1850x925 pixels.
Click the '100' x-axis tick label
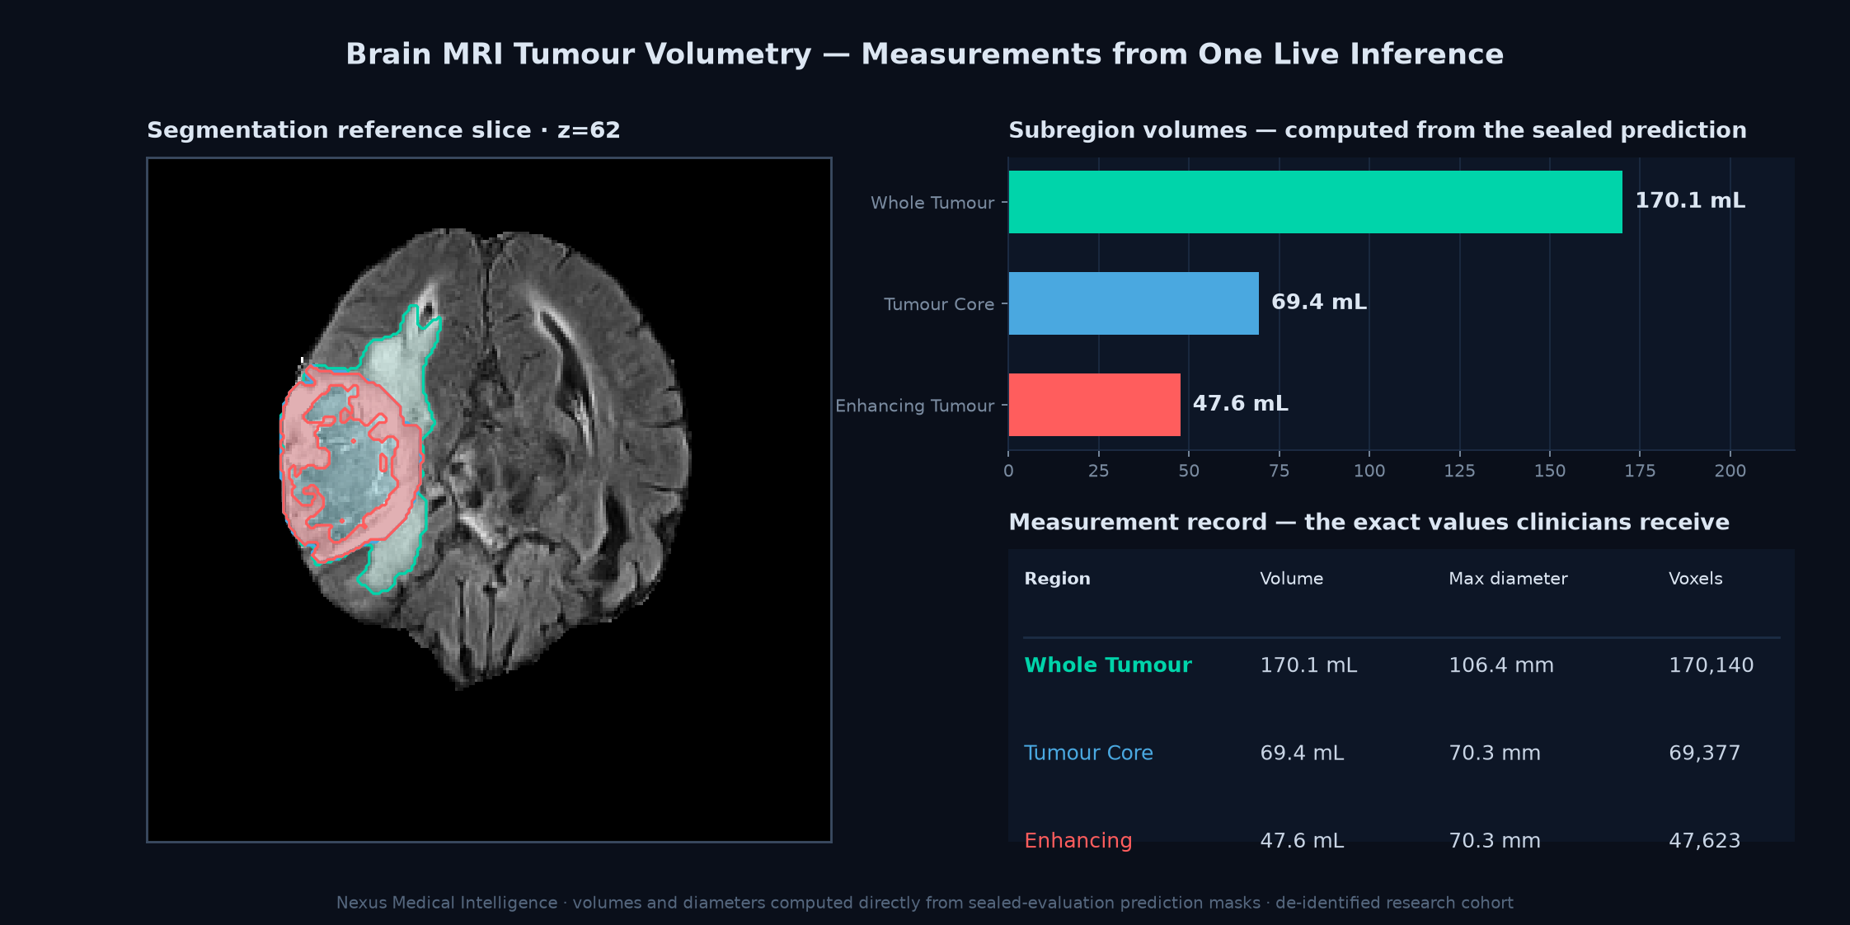click(x=1369, y=471)
